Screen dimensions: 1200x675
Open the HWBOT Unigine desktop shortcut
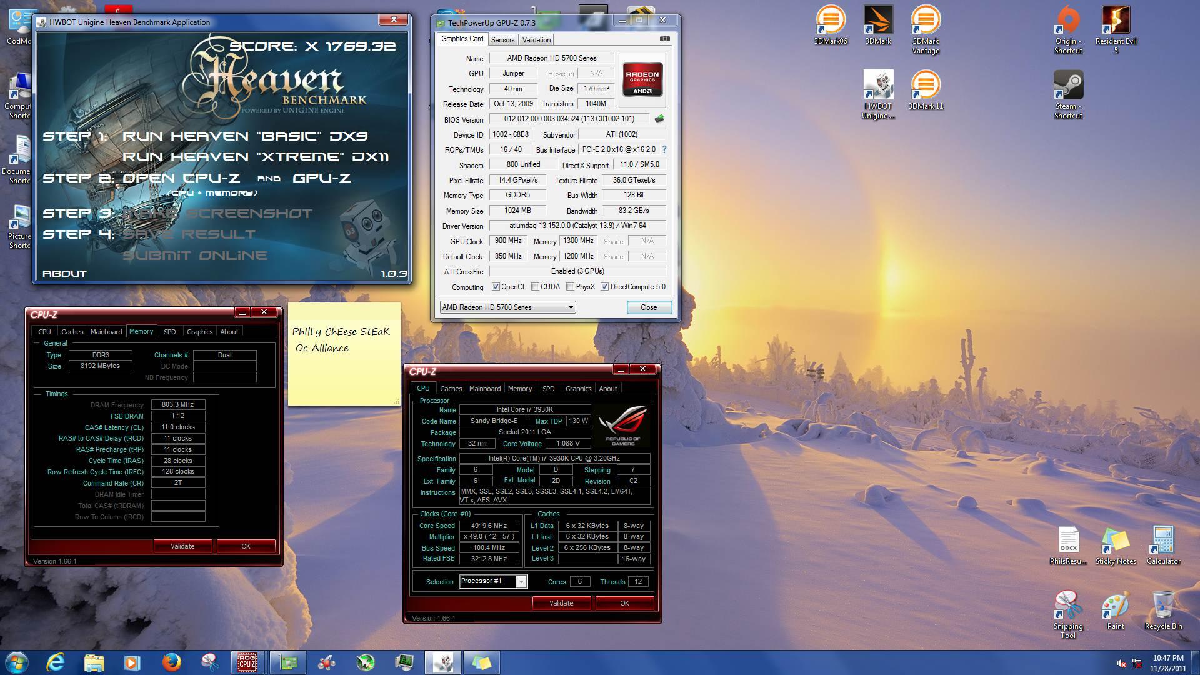click(878, 94)
